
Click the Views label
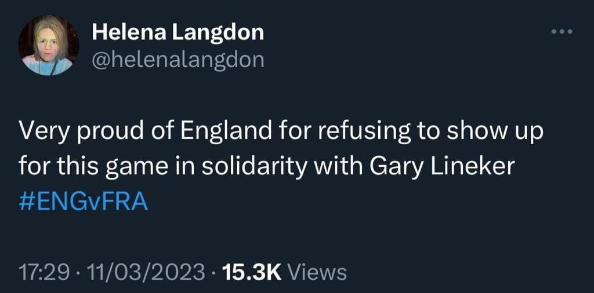coord(317,271)
